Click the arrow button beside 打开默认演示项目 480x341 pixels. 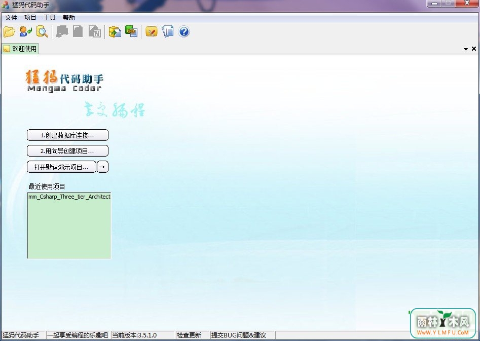tap(102, 167)
